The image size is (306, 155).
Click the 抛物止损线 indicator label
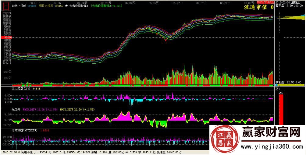coord(19,6)
